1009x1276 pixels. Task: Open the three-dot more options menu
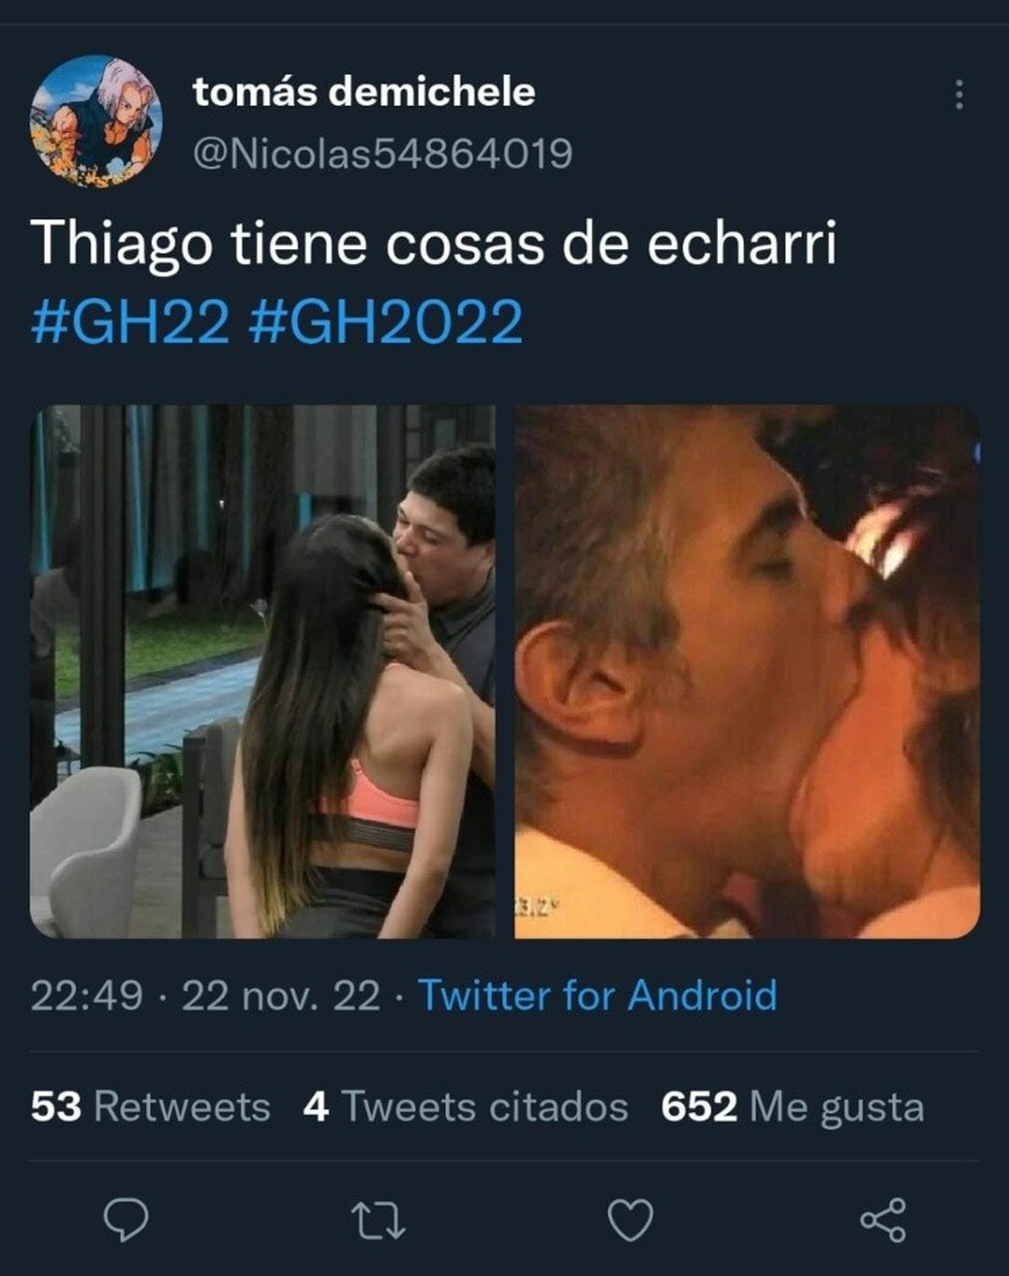[x=959, y=95]
